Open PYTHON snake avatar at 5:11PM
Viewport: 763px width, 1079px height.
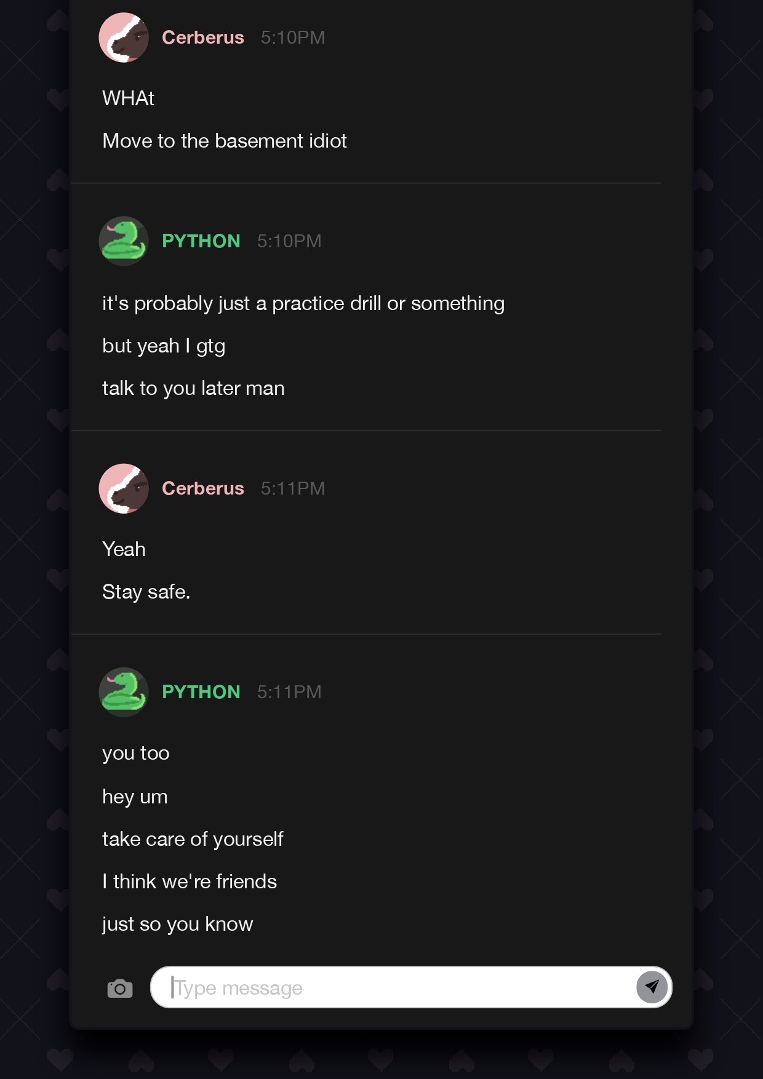click(x=124, y=692)
